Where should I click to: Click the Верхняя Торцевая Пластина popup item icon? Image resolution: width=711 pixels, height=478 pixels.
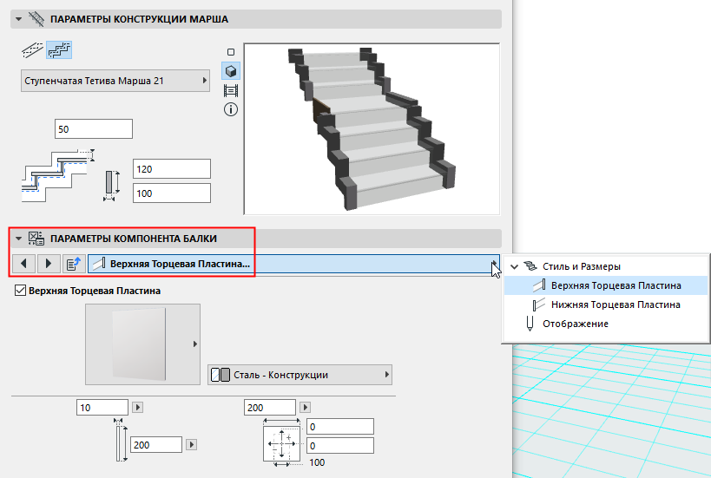coord(540,285)
